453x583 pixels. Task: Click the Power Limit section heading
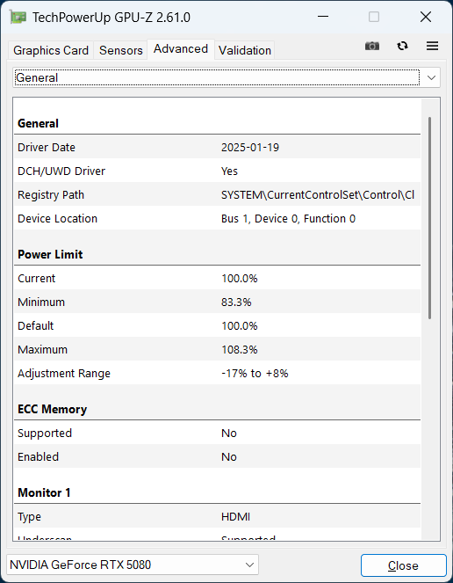50,254
